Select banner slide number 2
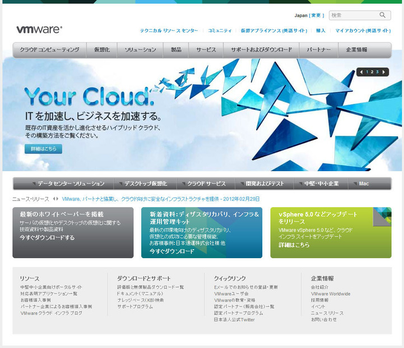 pyautogui.click(x=372, y=72)
